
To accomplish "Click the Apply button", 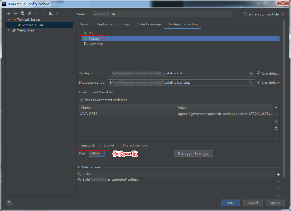I will (275, 203).
